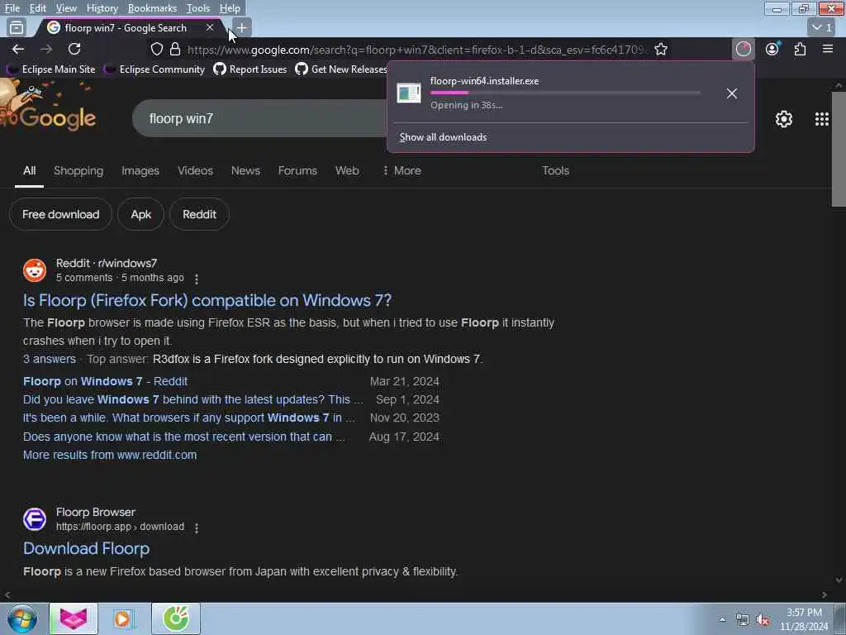
Task: Click the network tray icon
Action: click(743, 620)
